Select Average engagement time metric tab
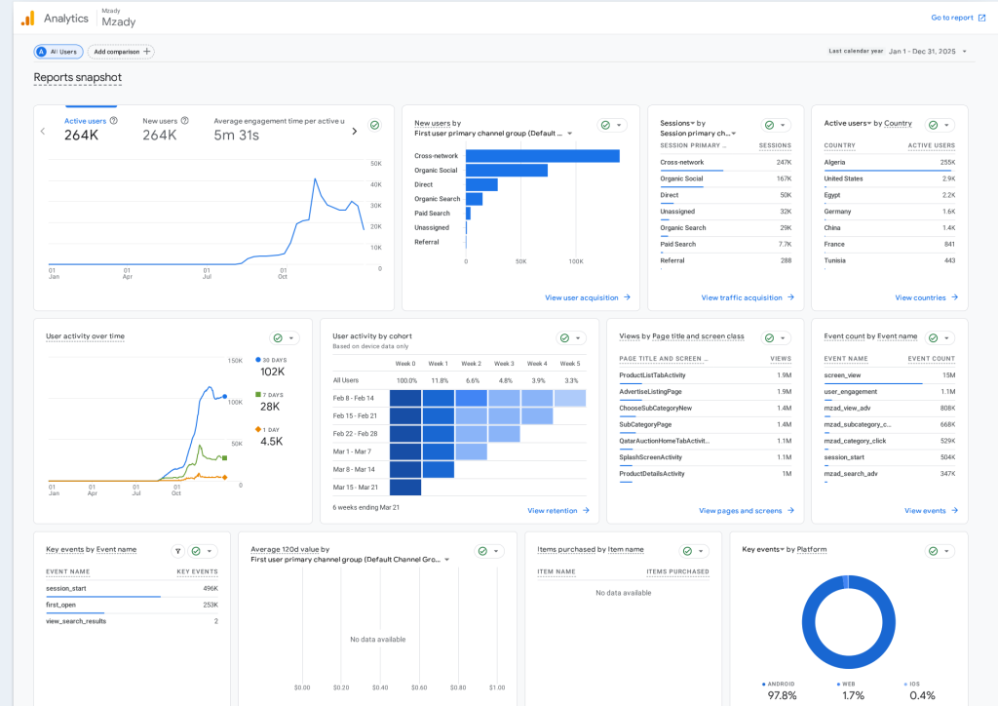Viewport: 998px width, 706px height. tap(278, 121)
